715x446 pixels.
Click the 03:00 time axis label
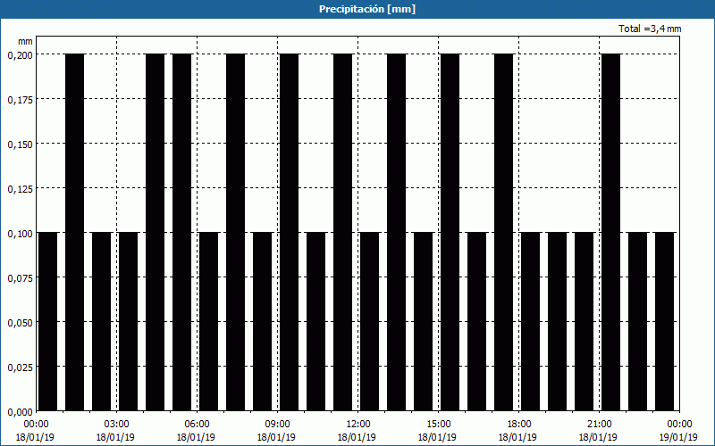116,425
